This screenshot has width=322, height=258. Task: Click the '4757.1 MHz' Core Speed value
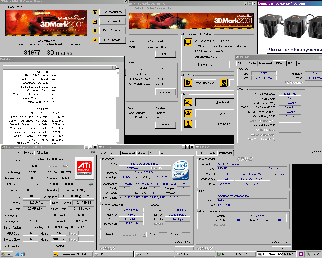click(131, 210)
